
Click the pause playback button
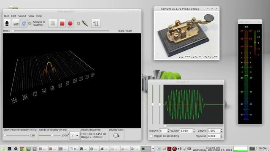[x=53, y=23]
